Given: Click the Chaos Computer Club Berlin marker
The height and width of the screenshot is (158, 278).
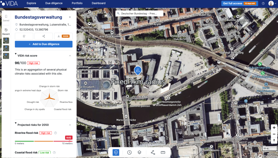Looking at the screenshot, I should [x=180, y=32].
